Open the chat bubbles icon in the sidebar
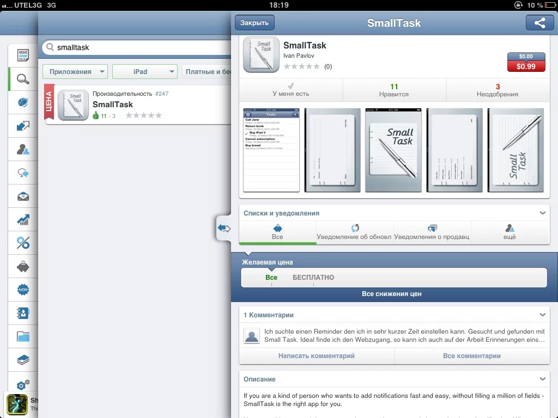Viewport: 558px width, 418px height. point(23,173)
